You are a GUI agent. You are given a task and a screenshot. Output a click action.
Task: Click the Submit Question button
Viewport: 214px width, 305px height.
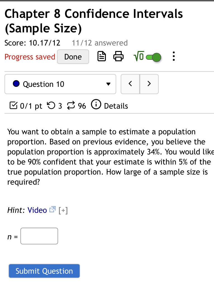tap(44, 271)
